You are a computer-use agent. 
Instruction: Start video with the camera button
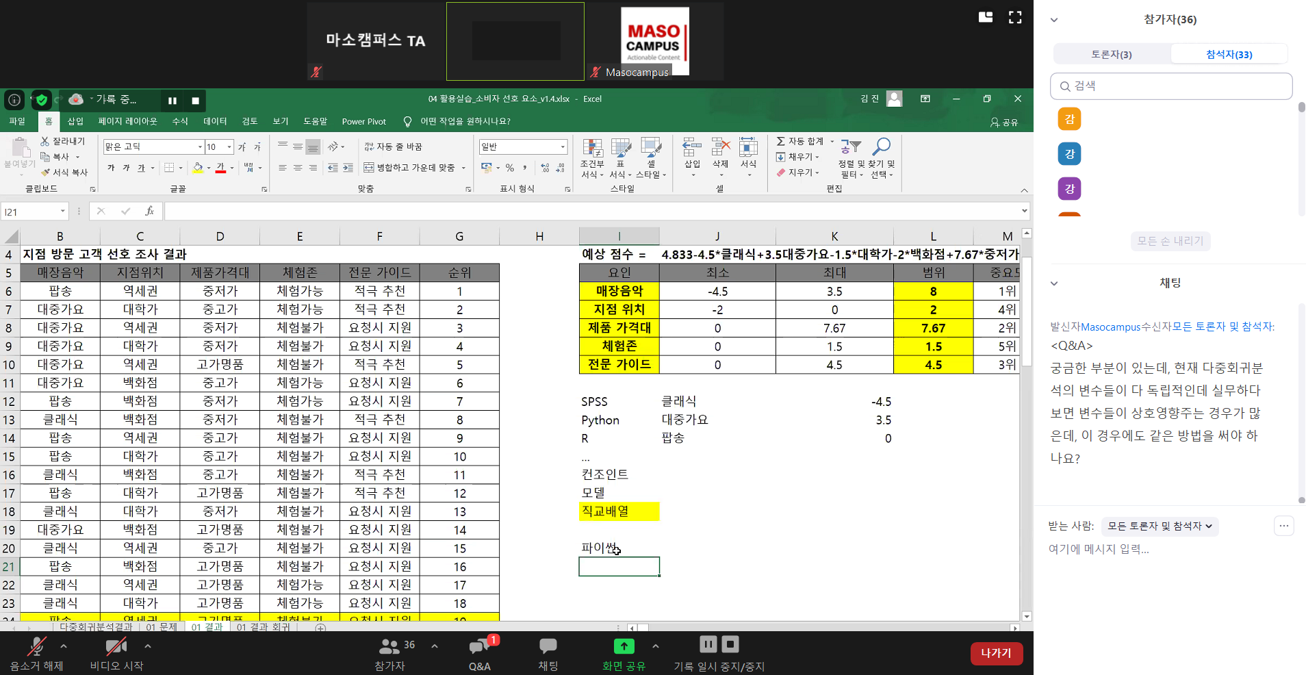pos(116,646)
